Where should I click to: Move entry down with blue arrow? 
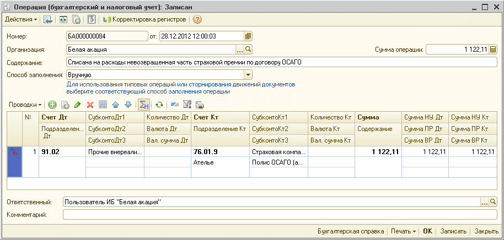[128, 105]
